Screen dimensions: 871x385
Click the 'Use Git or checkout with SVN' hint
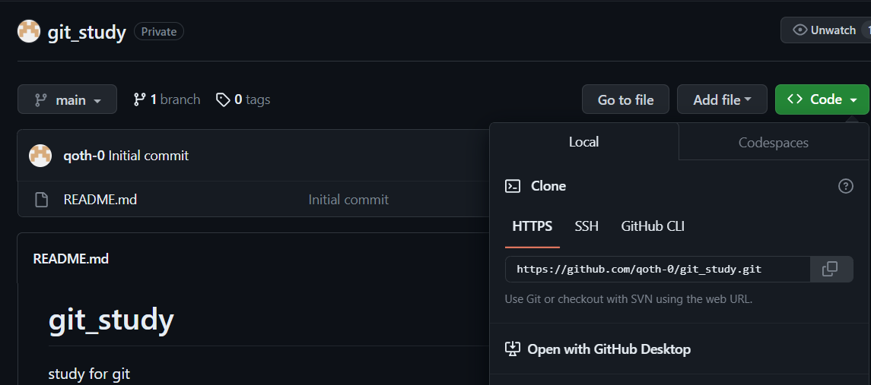point(629,299)
